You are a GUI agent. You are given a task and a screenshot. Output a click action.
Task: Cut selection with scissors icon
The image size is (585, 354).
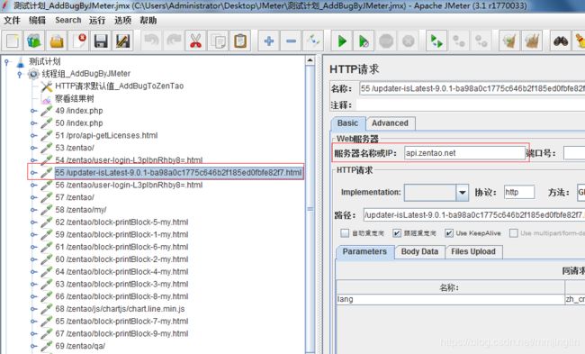[196, 41]
